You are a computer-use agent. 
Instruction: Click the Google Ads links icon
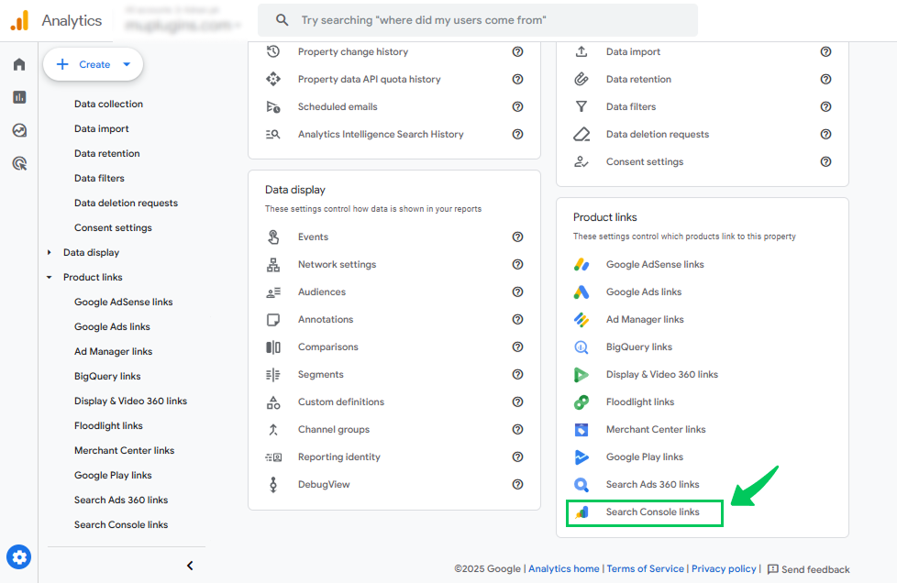tap(581, 291)
